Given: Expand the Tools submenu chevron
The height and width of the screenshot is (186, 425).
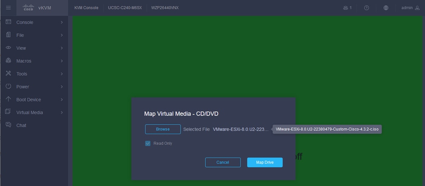Looking at the screenshot, I should [x=62, y=73].
